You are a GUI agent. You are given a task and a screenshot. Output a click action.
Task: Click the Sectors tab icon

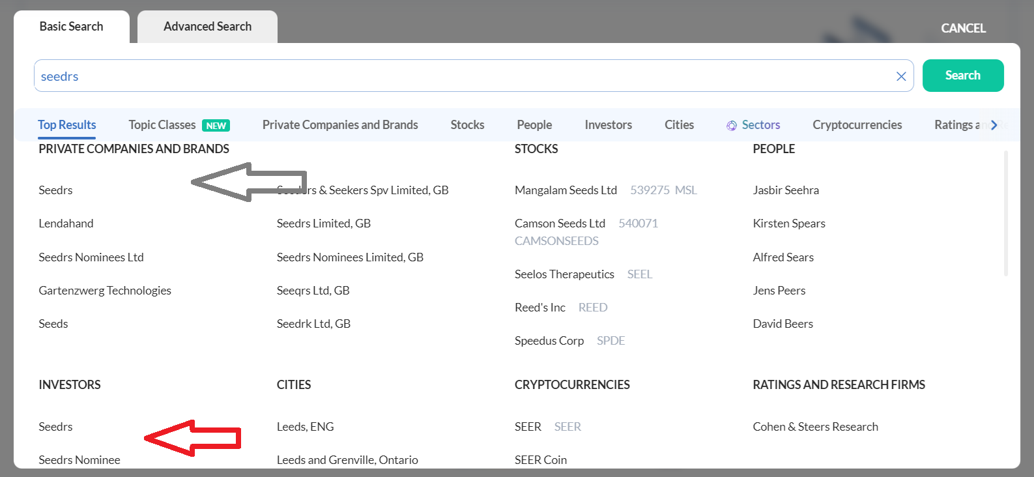pos(732,125)
